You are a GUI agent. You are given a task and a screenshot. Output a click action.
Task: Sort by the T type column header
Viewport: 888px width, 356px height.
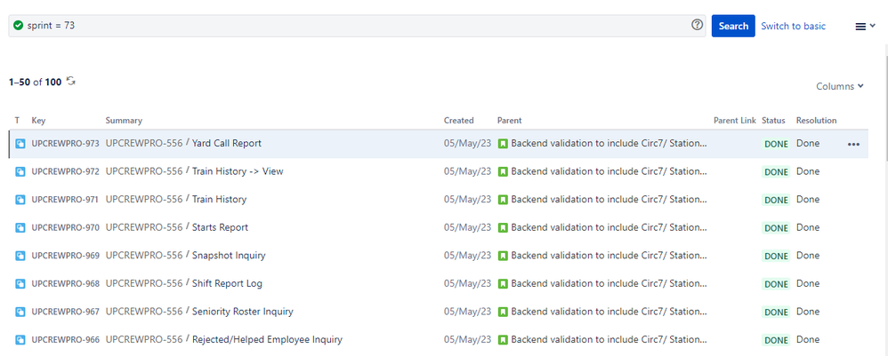(17, 121)
